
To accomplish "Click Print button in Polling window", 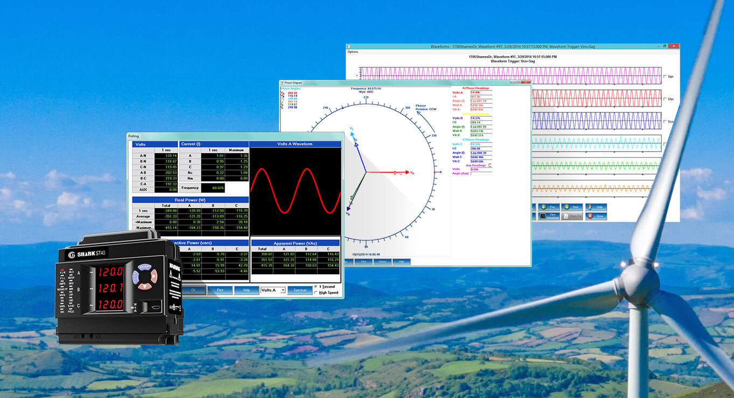I will (220, 290).
